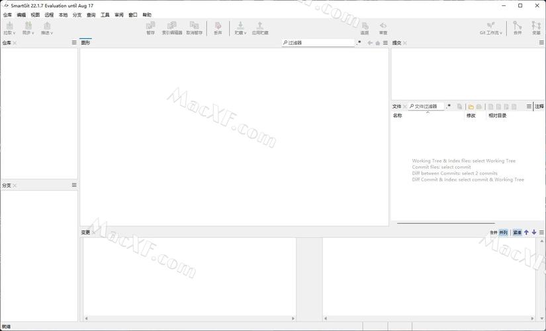Screen dimensions: 546x331
Task: Open the 远程 menu
Action: click(49, 15)
